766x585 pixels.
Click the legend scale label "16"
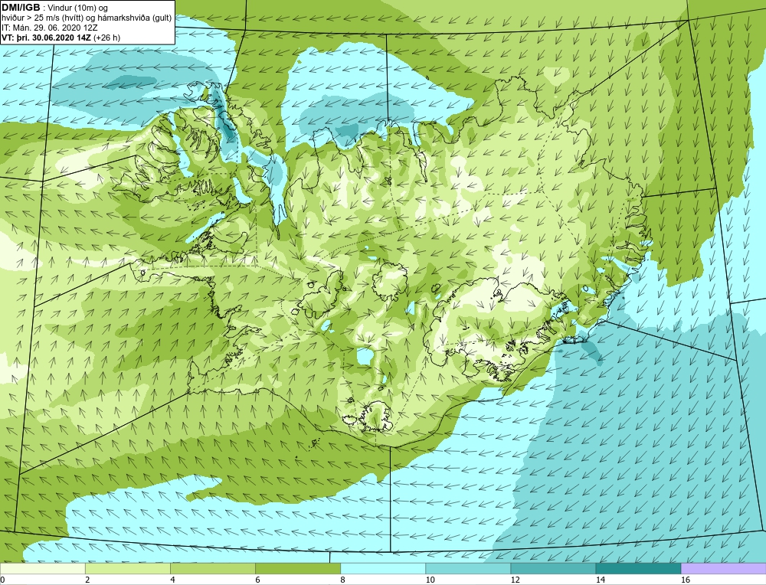pyautogui.click(x=686, y=580)
